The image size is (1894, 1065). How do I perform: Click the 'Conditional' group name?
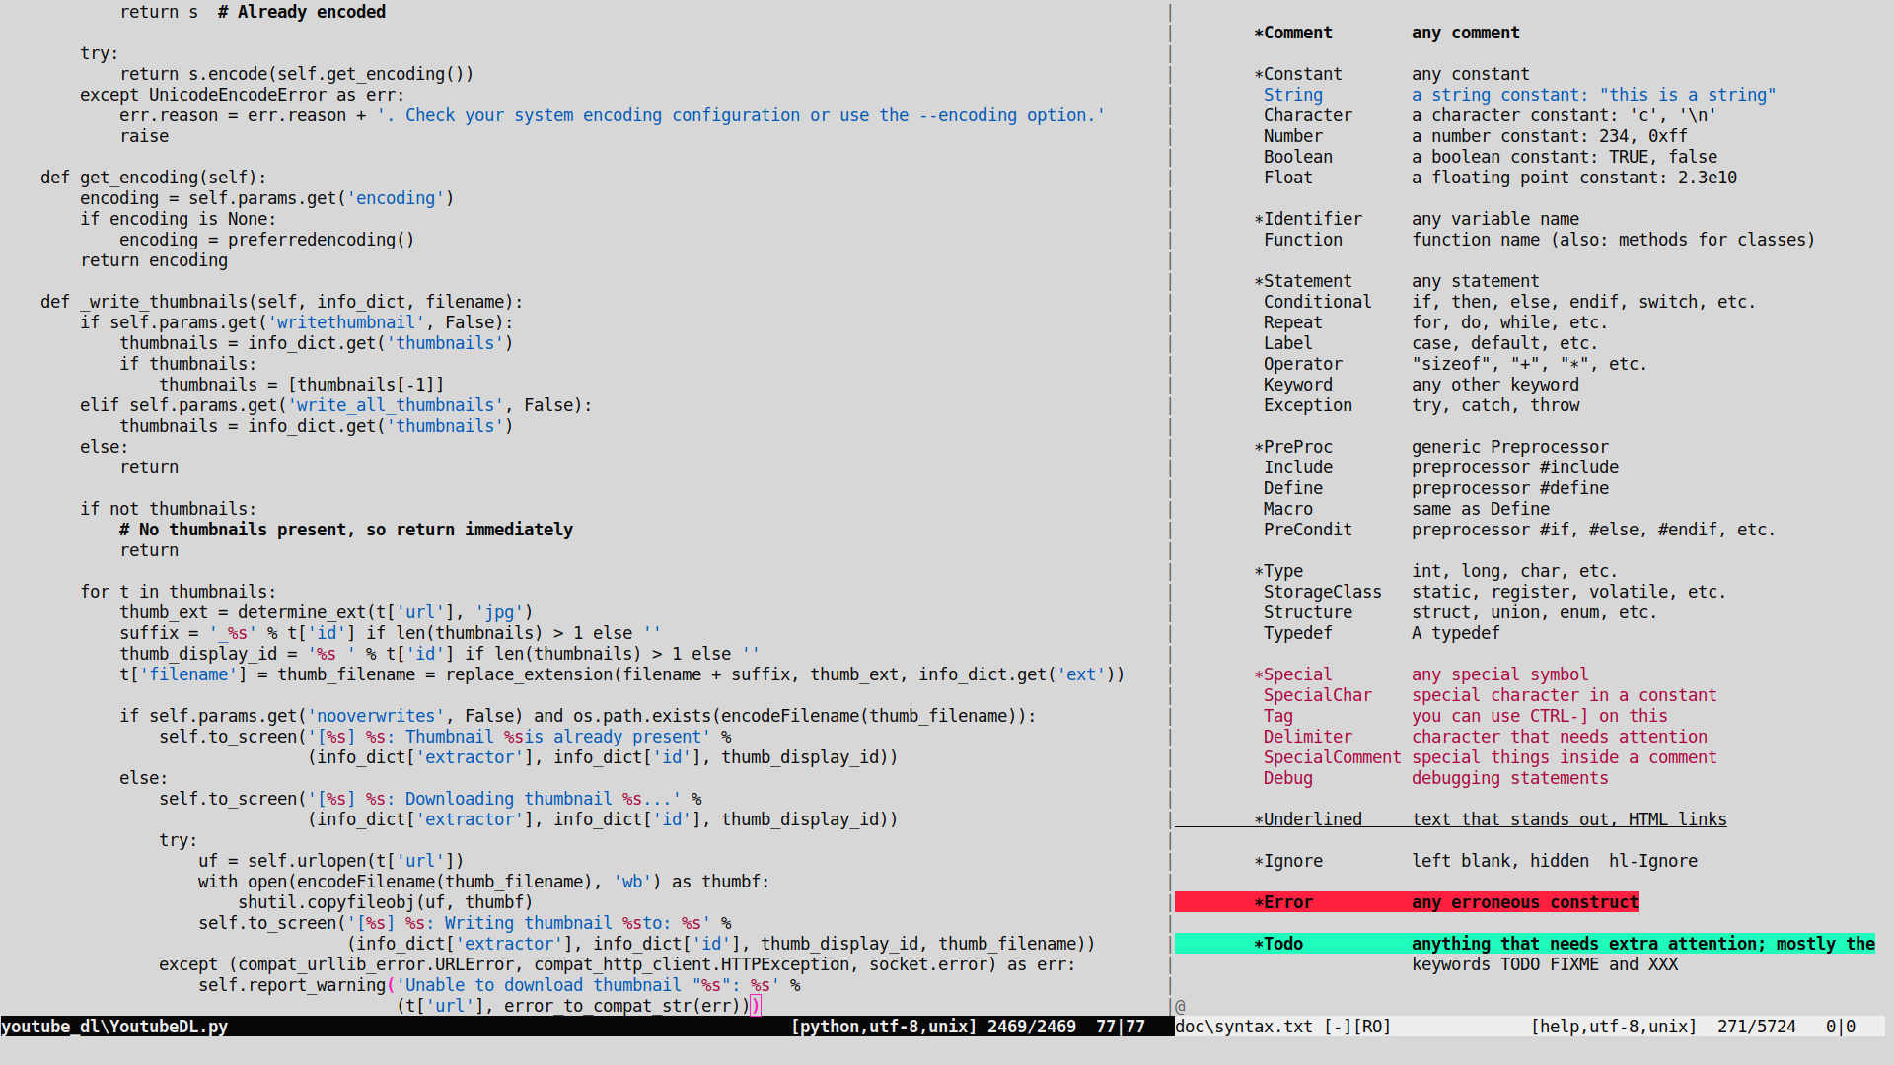(x=1318, y=302)
